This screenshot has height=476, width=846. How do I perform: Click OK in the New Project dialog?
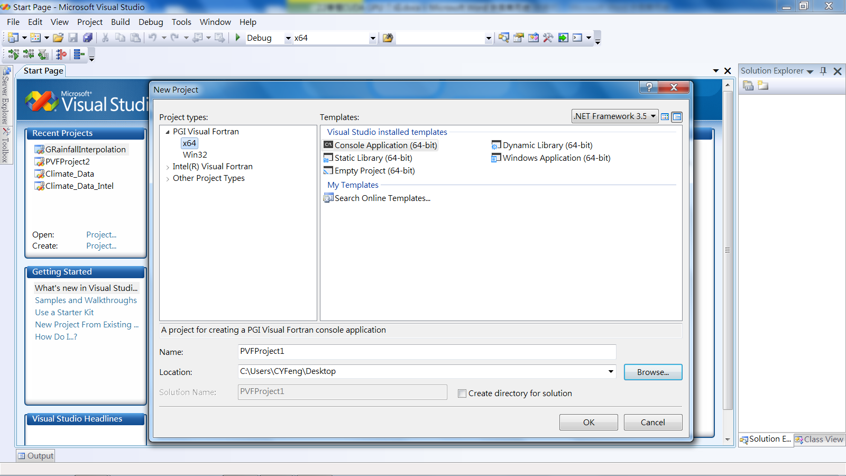pos(588,423)
